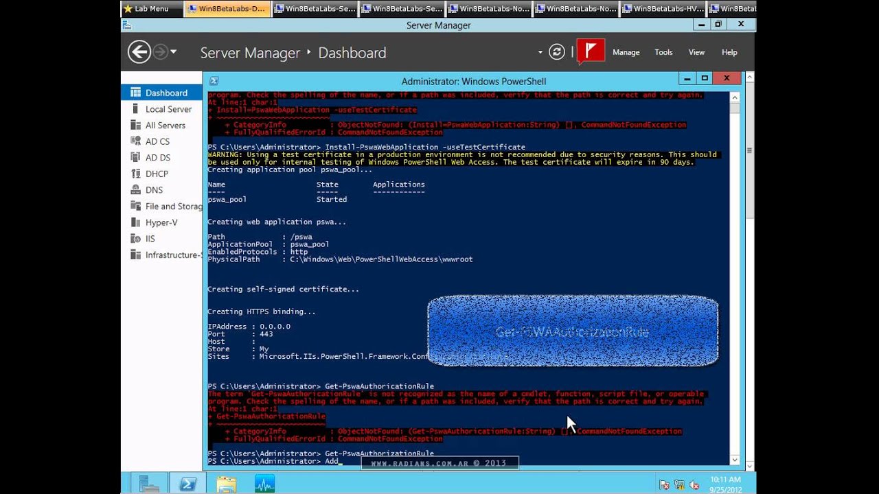
Task: Refresh the Server Manager dashboard
Action: coord(557,52)
